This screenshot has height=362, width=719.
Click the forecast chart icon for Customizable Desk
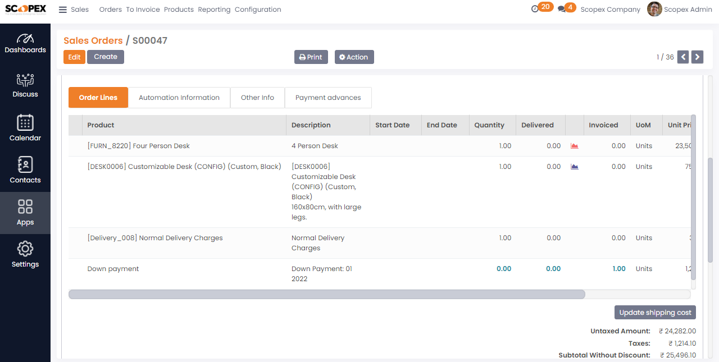(574, 167)
